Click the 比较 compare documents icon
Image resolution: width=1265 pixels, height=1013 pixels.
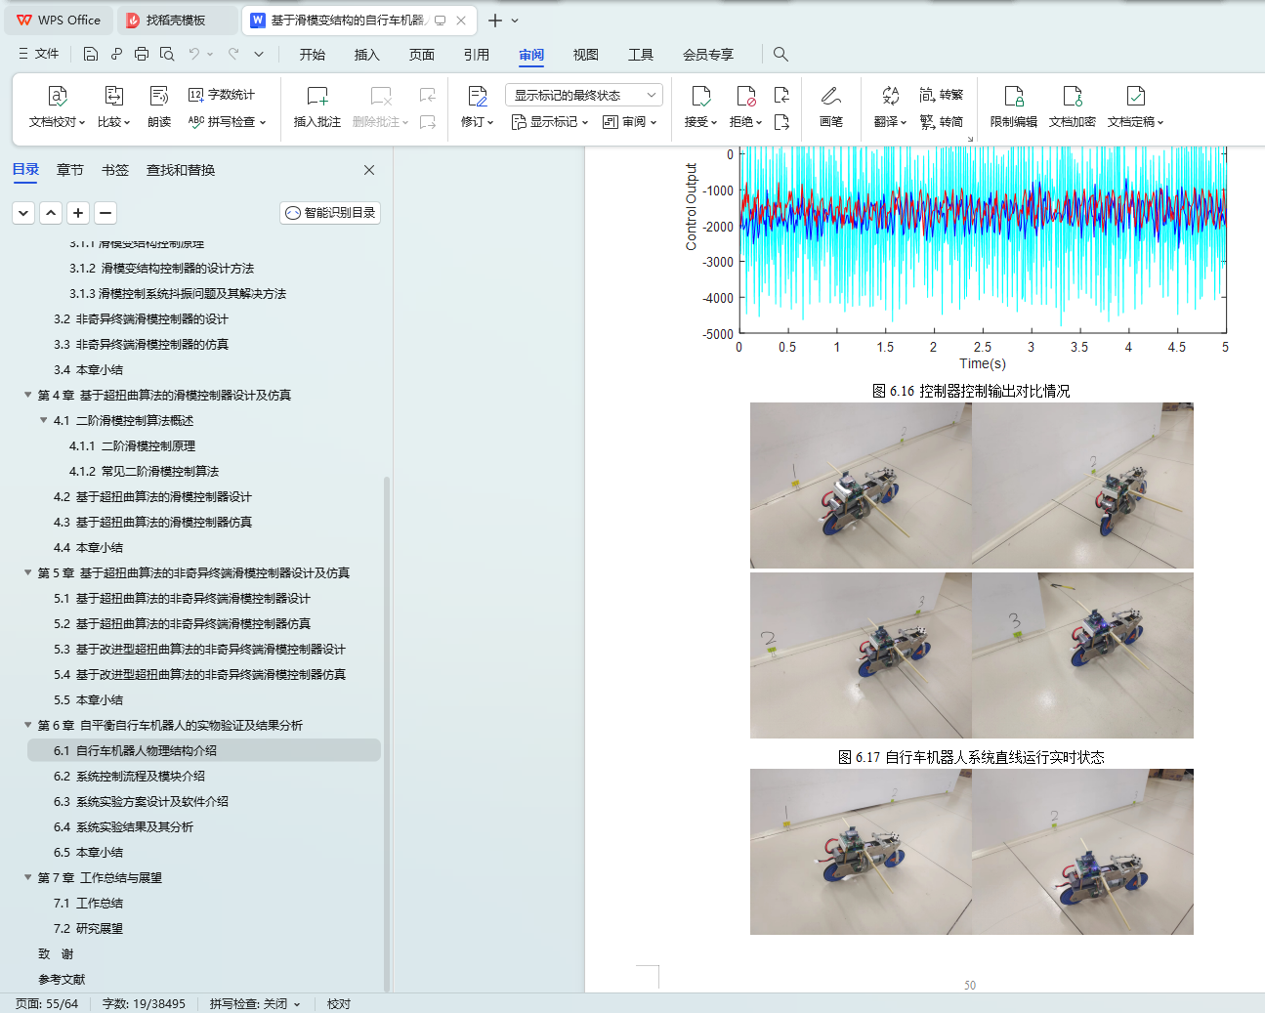point(113,96)
